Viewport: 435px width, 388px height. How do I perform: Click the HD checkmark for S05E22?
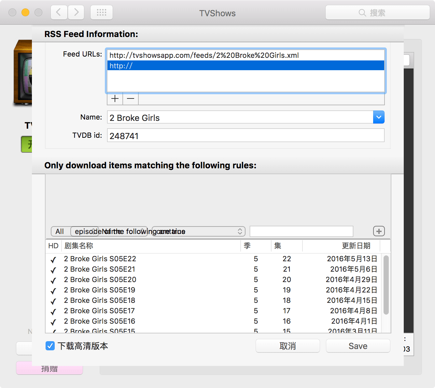53,260
